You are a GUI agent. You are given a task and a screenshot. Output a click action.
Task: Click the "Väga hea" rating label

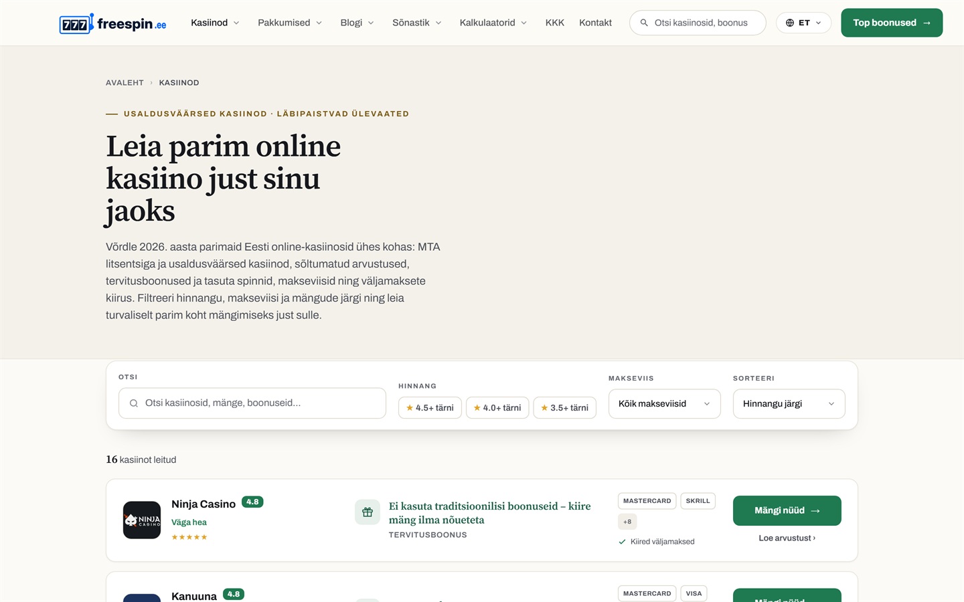(189, 522)
